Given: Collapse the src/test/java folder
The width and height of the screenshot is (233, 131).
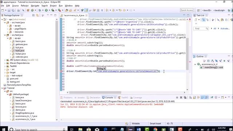Looking at the screenshot, I should [5, 35].
